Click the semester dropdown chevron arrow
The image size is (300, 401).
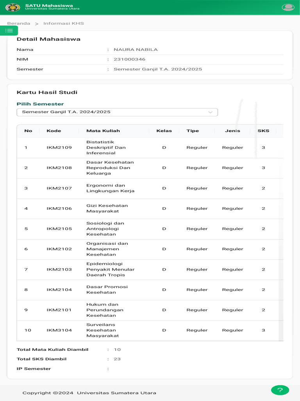point(210,112)
